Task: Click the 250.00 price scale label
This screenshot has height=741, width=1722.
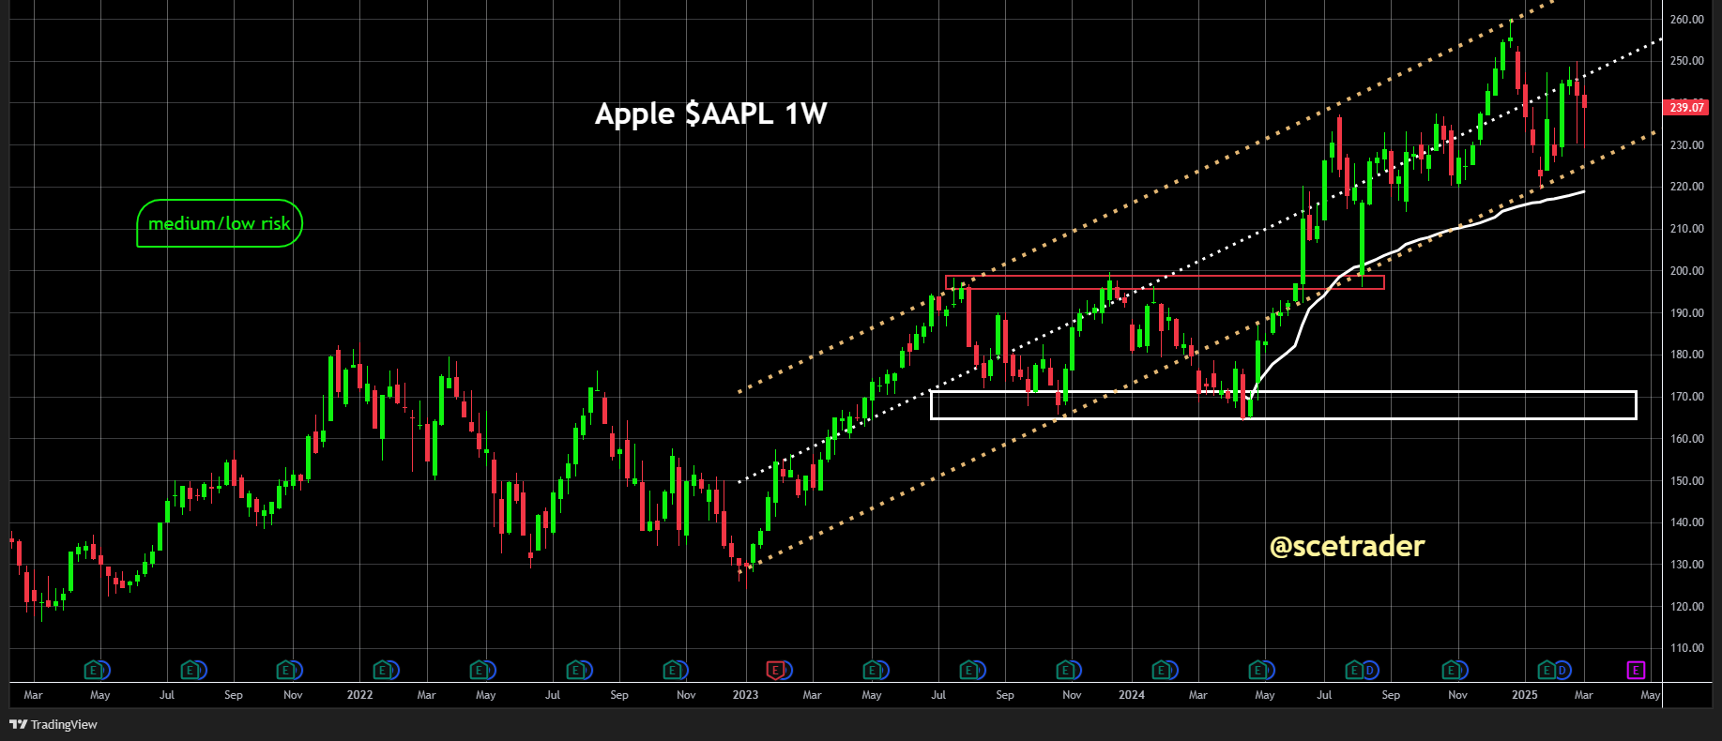Action: pyautogui.click(x=1686, y=61)
